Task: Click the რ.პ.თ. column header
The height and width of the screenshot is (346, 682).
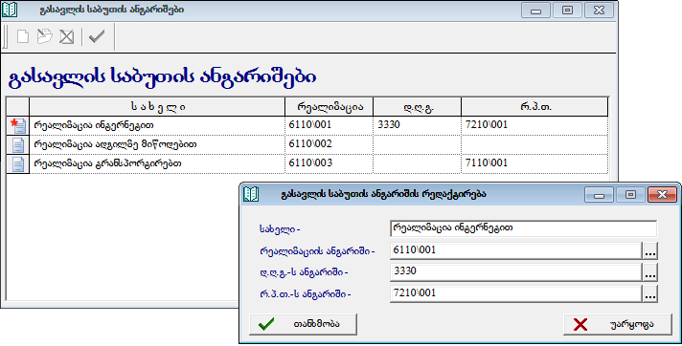Action: [534, 107]
